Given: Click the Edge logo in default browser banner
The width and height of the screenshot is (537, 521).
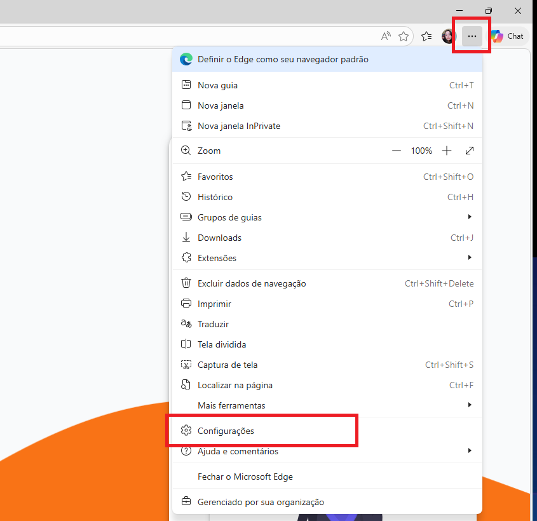Looking at the screenshot, I should tap(186, 59).
